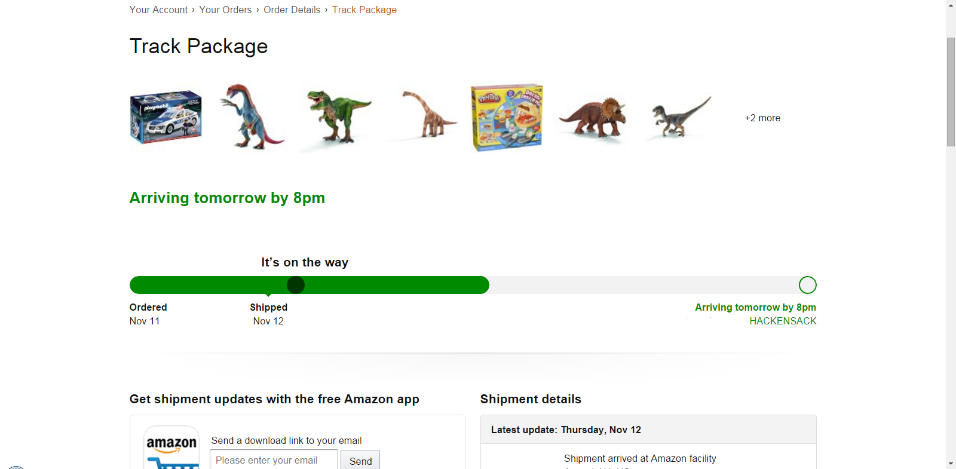Open Your Orders breadcrumb link
This screenshot has height=469, width=956.
click(225, 10)
